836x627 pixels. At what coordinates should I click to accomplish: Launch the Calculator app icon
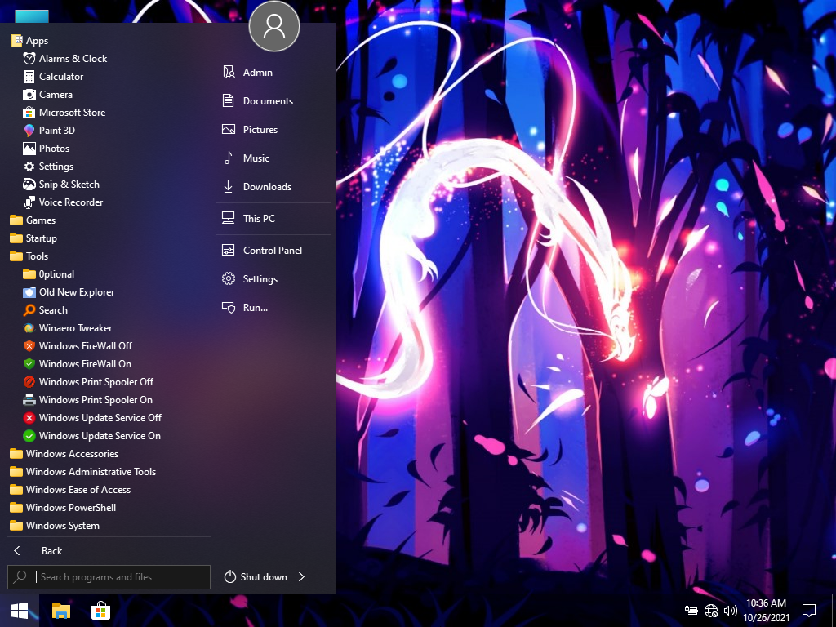coord(29,77)
